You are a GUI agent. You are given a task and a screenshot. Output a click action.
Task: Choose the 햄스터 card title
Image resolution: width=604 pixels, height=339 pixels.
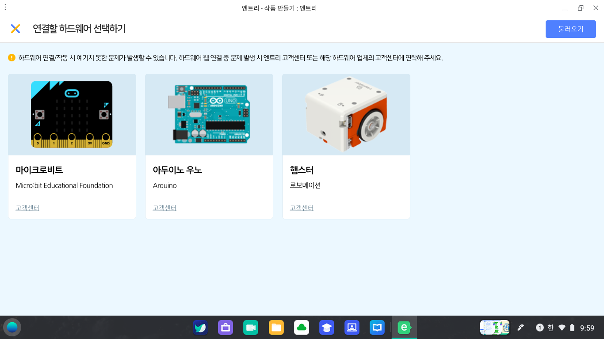tap(302, 170)
